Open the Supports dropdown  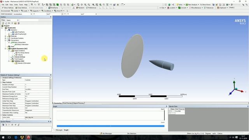click(x=35, y=11)
